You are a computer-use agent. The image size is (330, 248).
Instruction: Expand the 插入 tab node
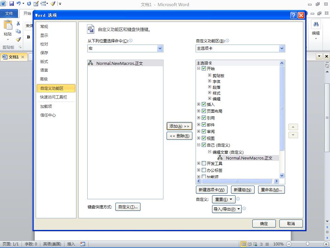(x=199, y=104)
